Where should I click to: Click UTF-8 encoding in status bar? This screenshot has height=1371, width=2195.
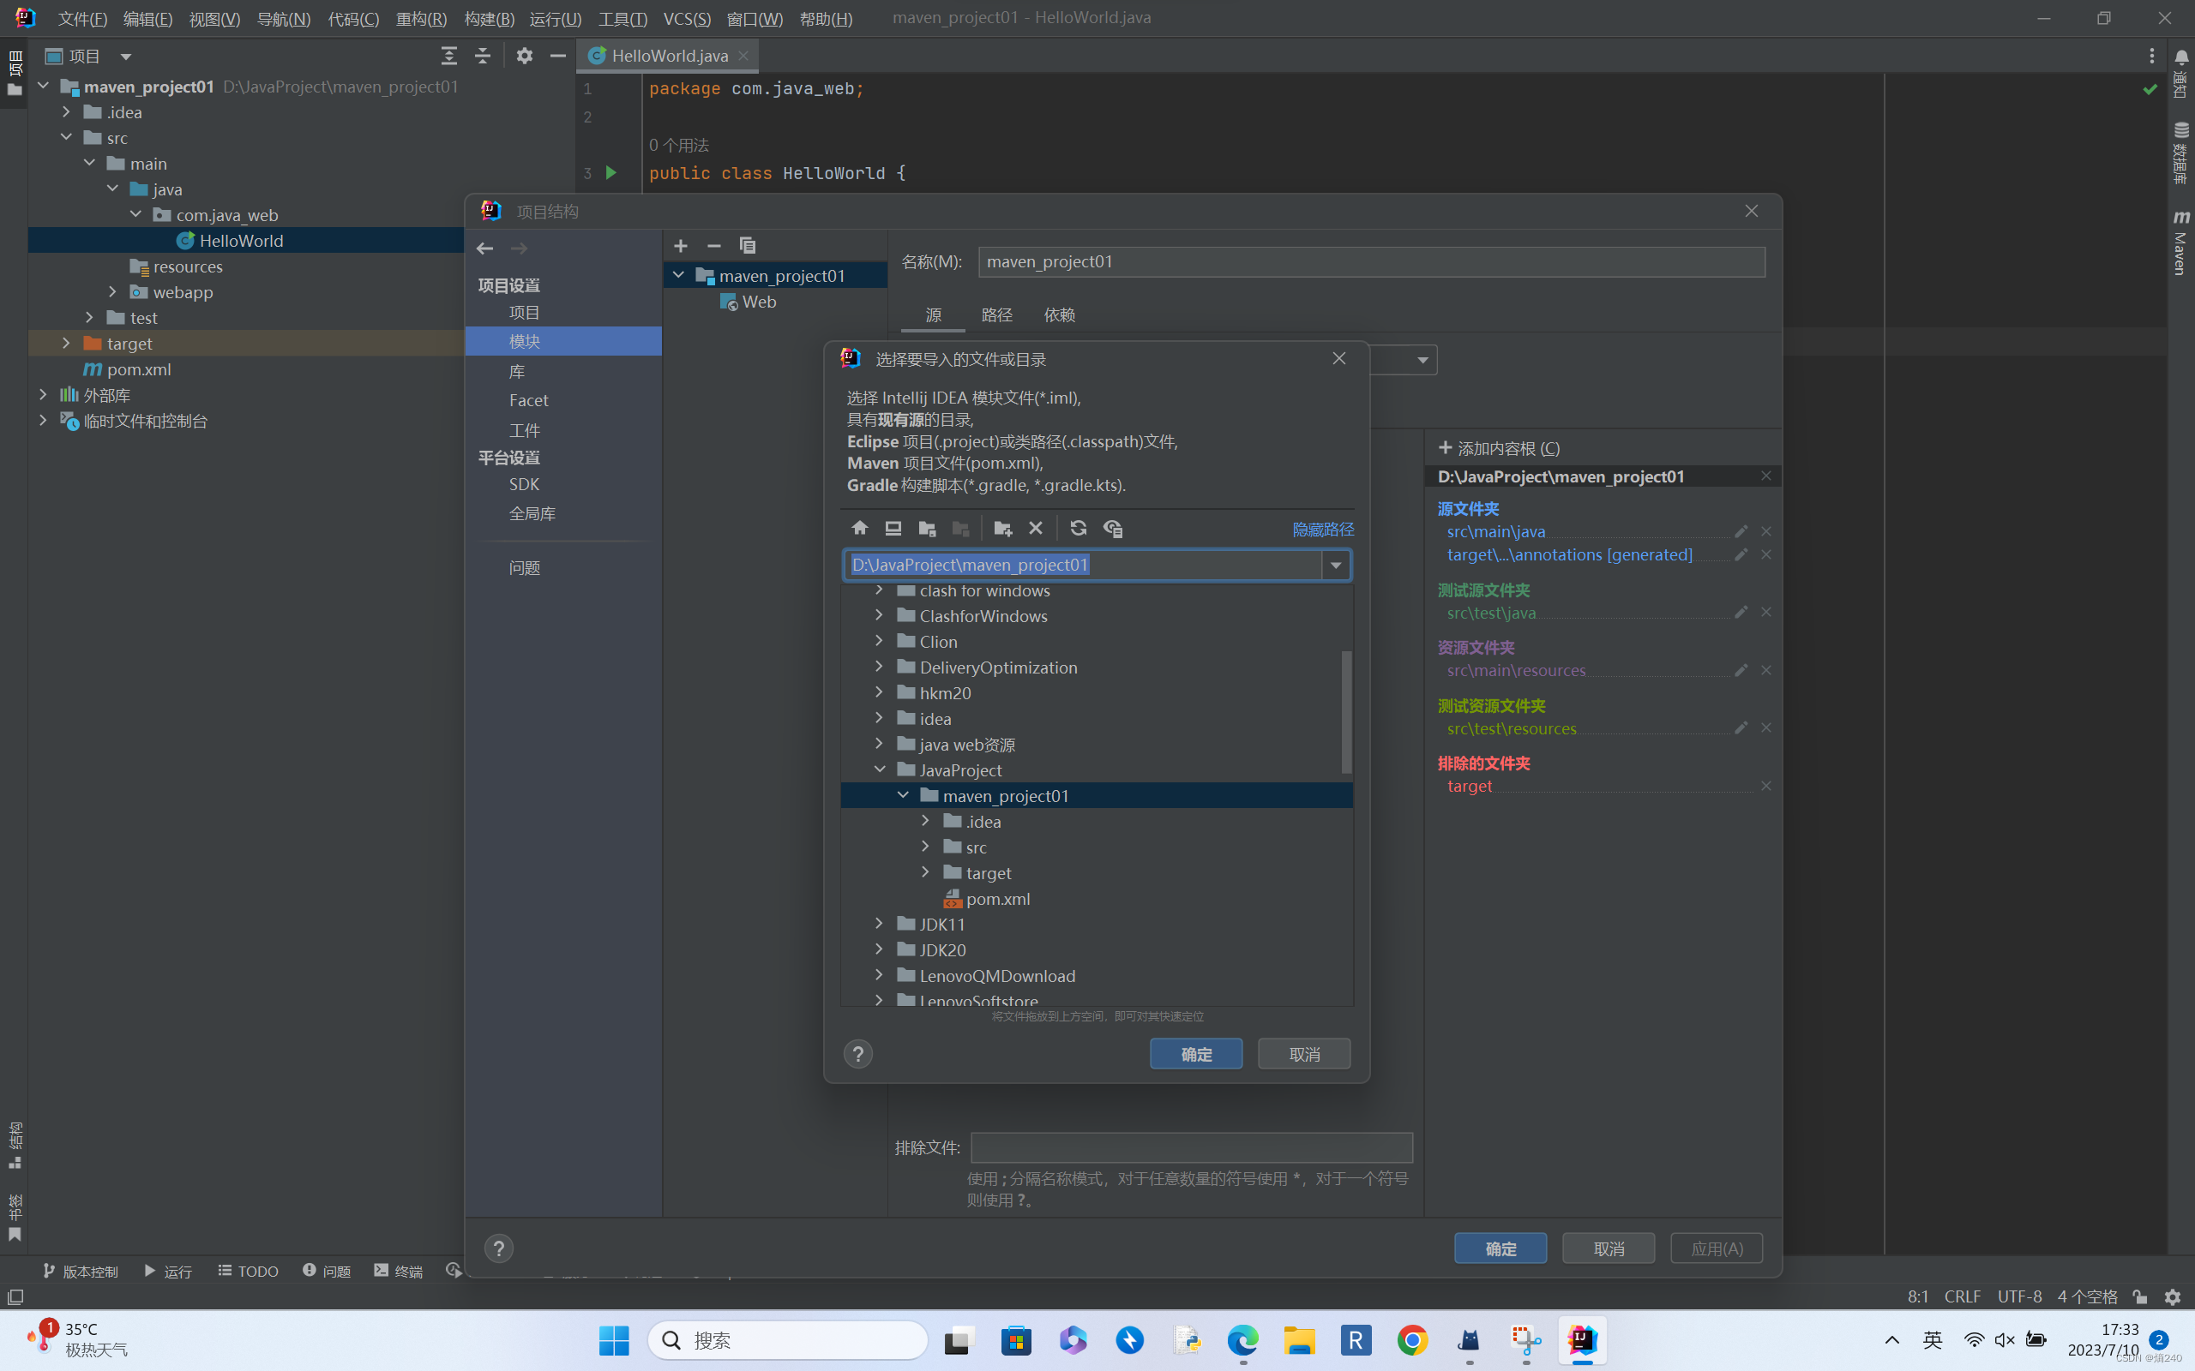tap(2019, 1296)
